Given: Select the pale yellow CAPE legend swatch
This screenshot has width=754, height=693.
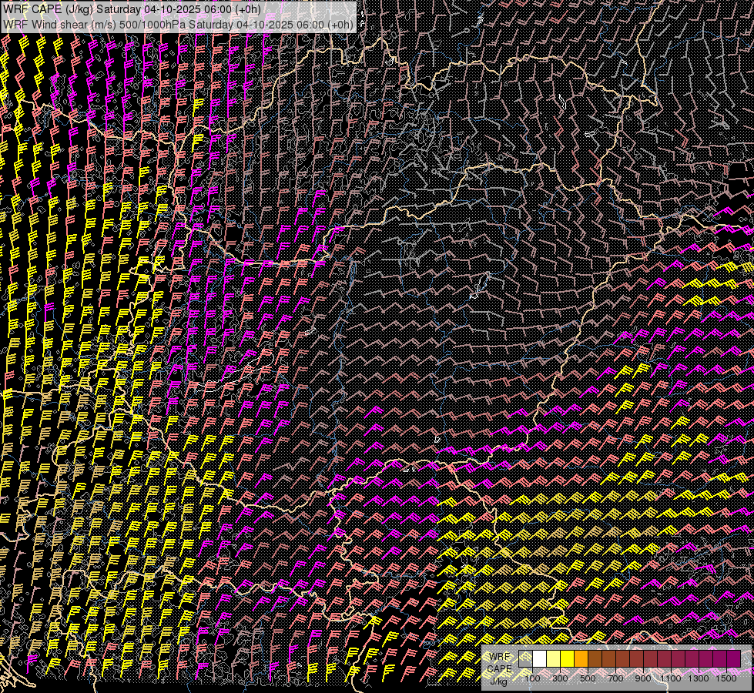Looking at the screenshot, I should coord(554,658).
